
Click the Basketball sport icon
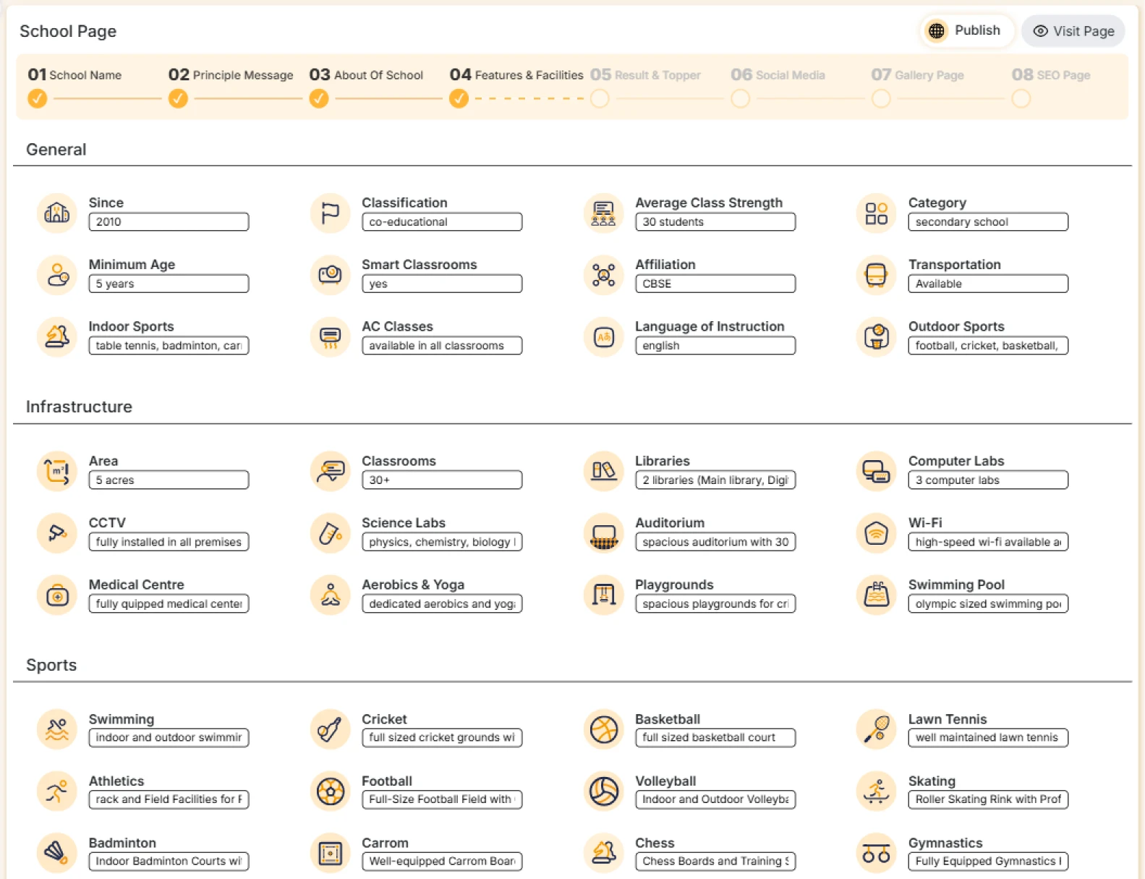[603, 729]
